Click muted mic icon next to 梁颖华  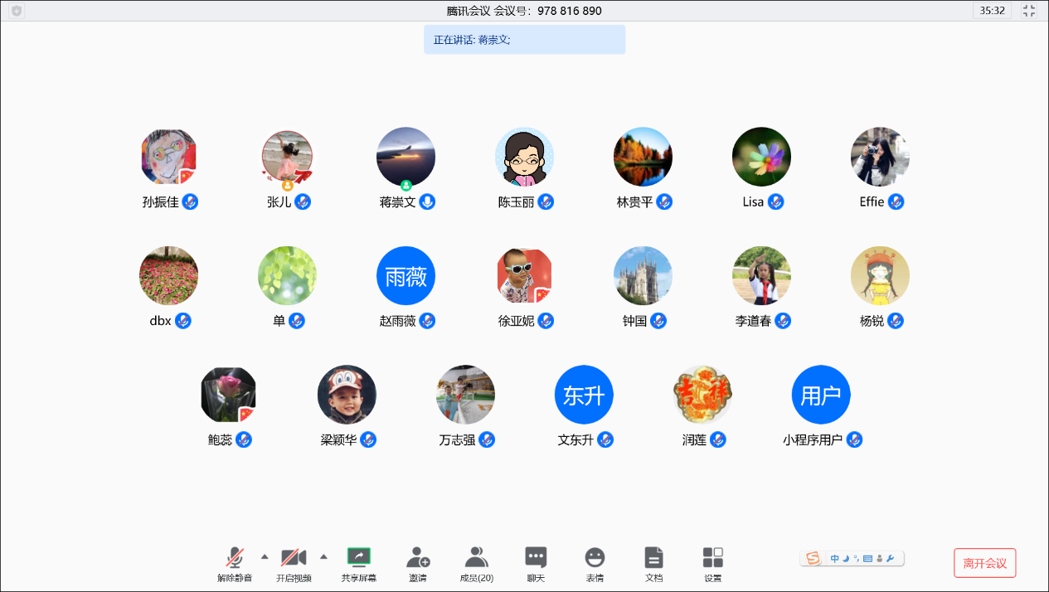pos(369,439)
